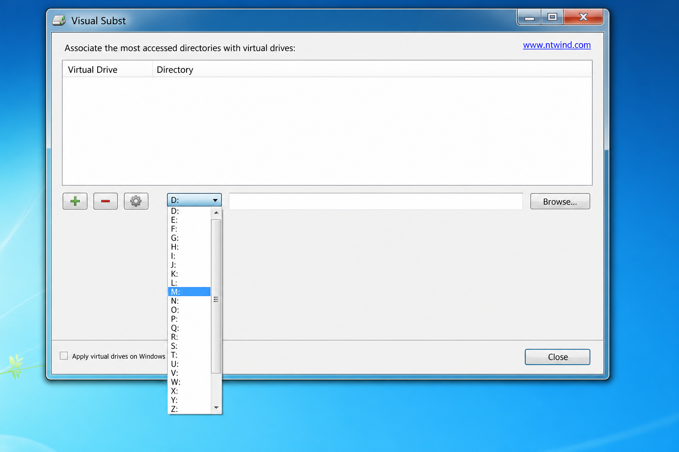The image size is (679, 452).
Task: Choose T: drive letter option
Action: point(189,355)
